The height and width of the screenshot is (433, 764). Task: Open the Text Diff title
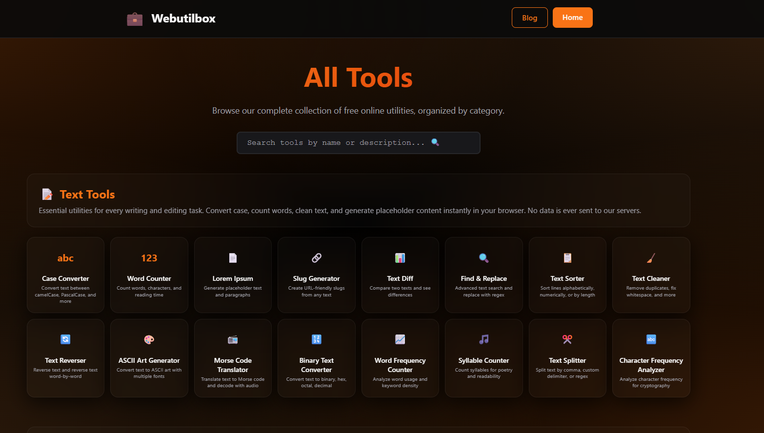pyautogui.click(x=400, y=278)
